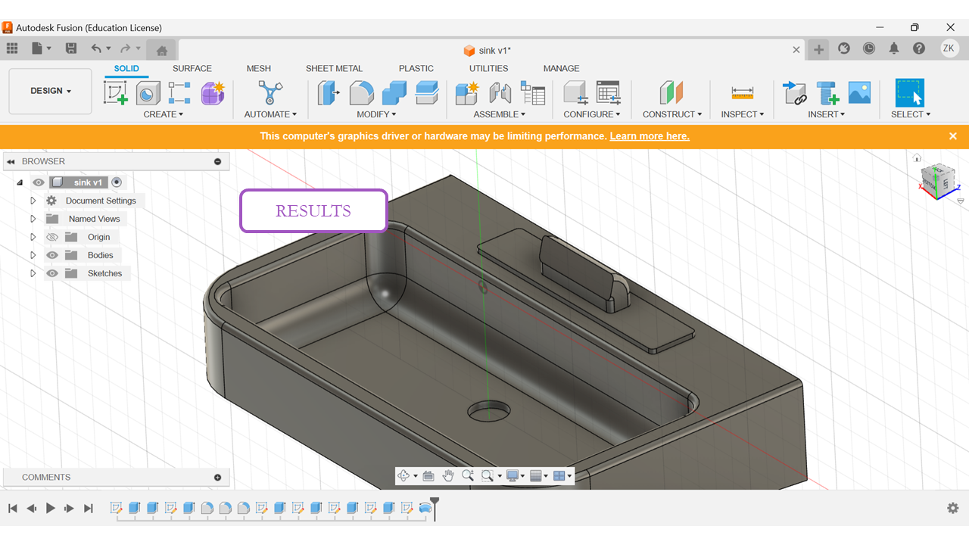Open the Extensions icon in title row

[x=844, y=48]
